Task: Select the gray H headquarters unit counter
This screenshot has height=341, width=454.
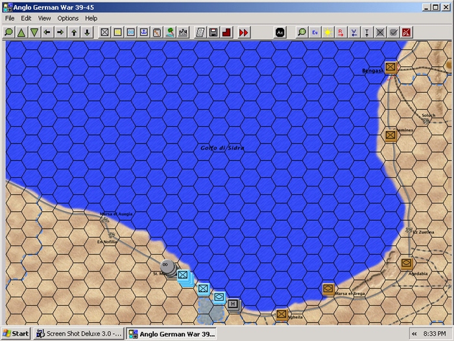Action: 233,304
